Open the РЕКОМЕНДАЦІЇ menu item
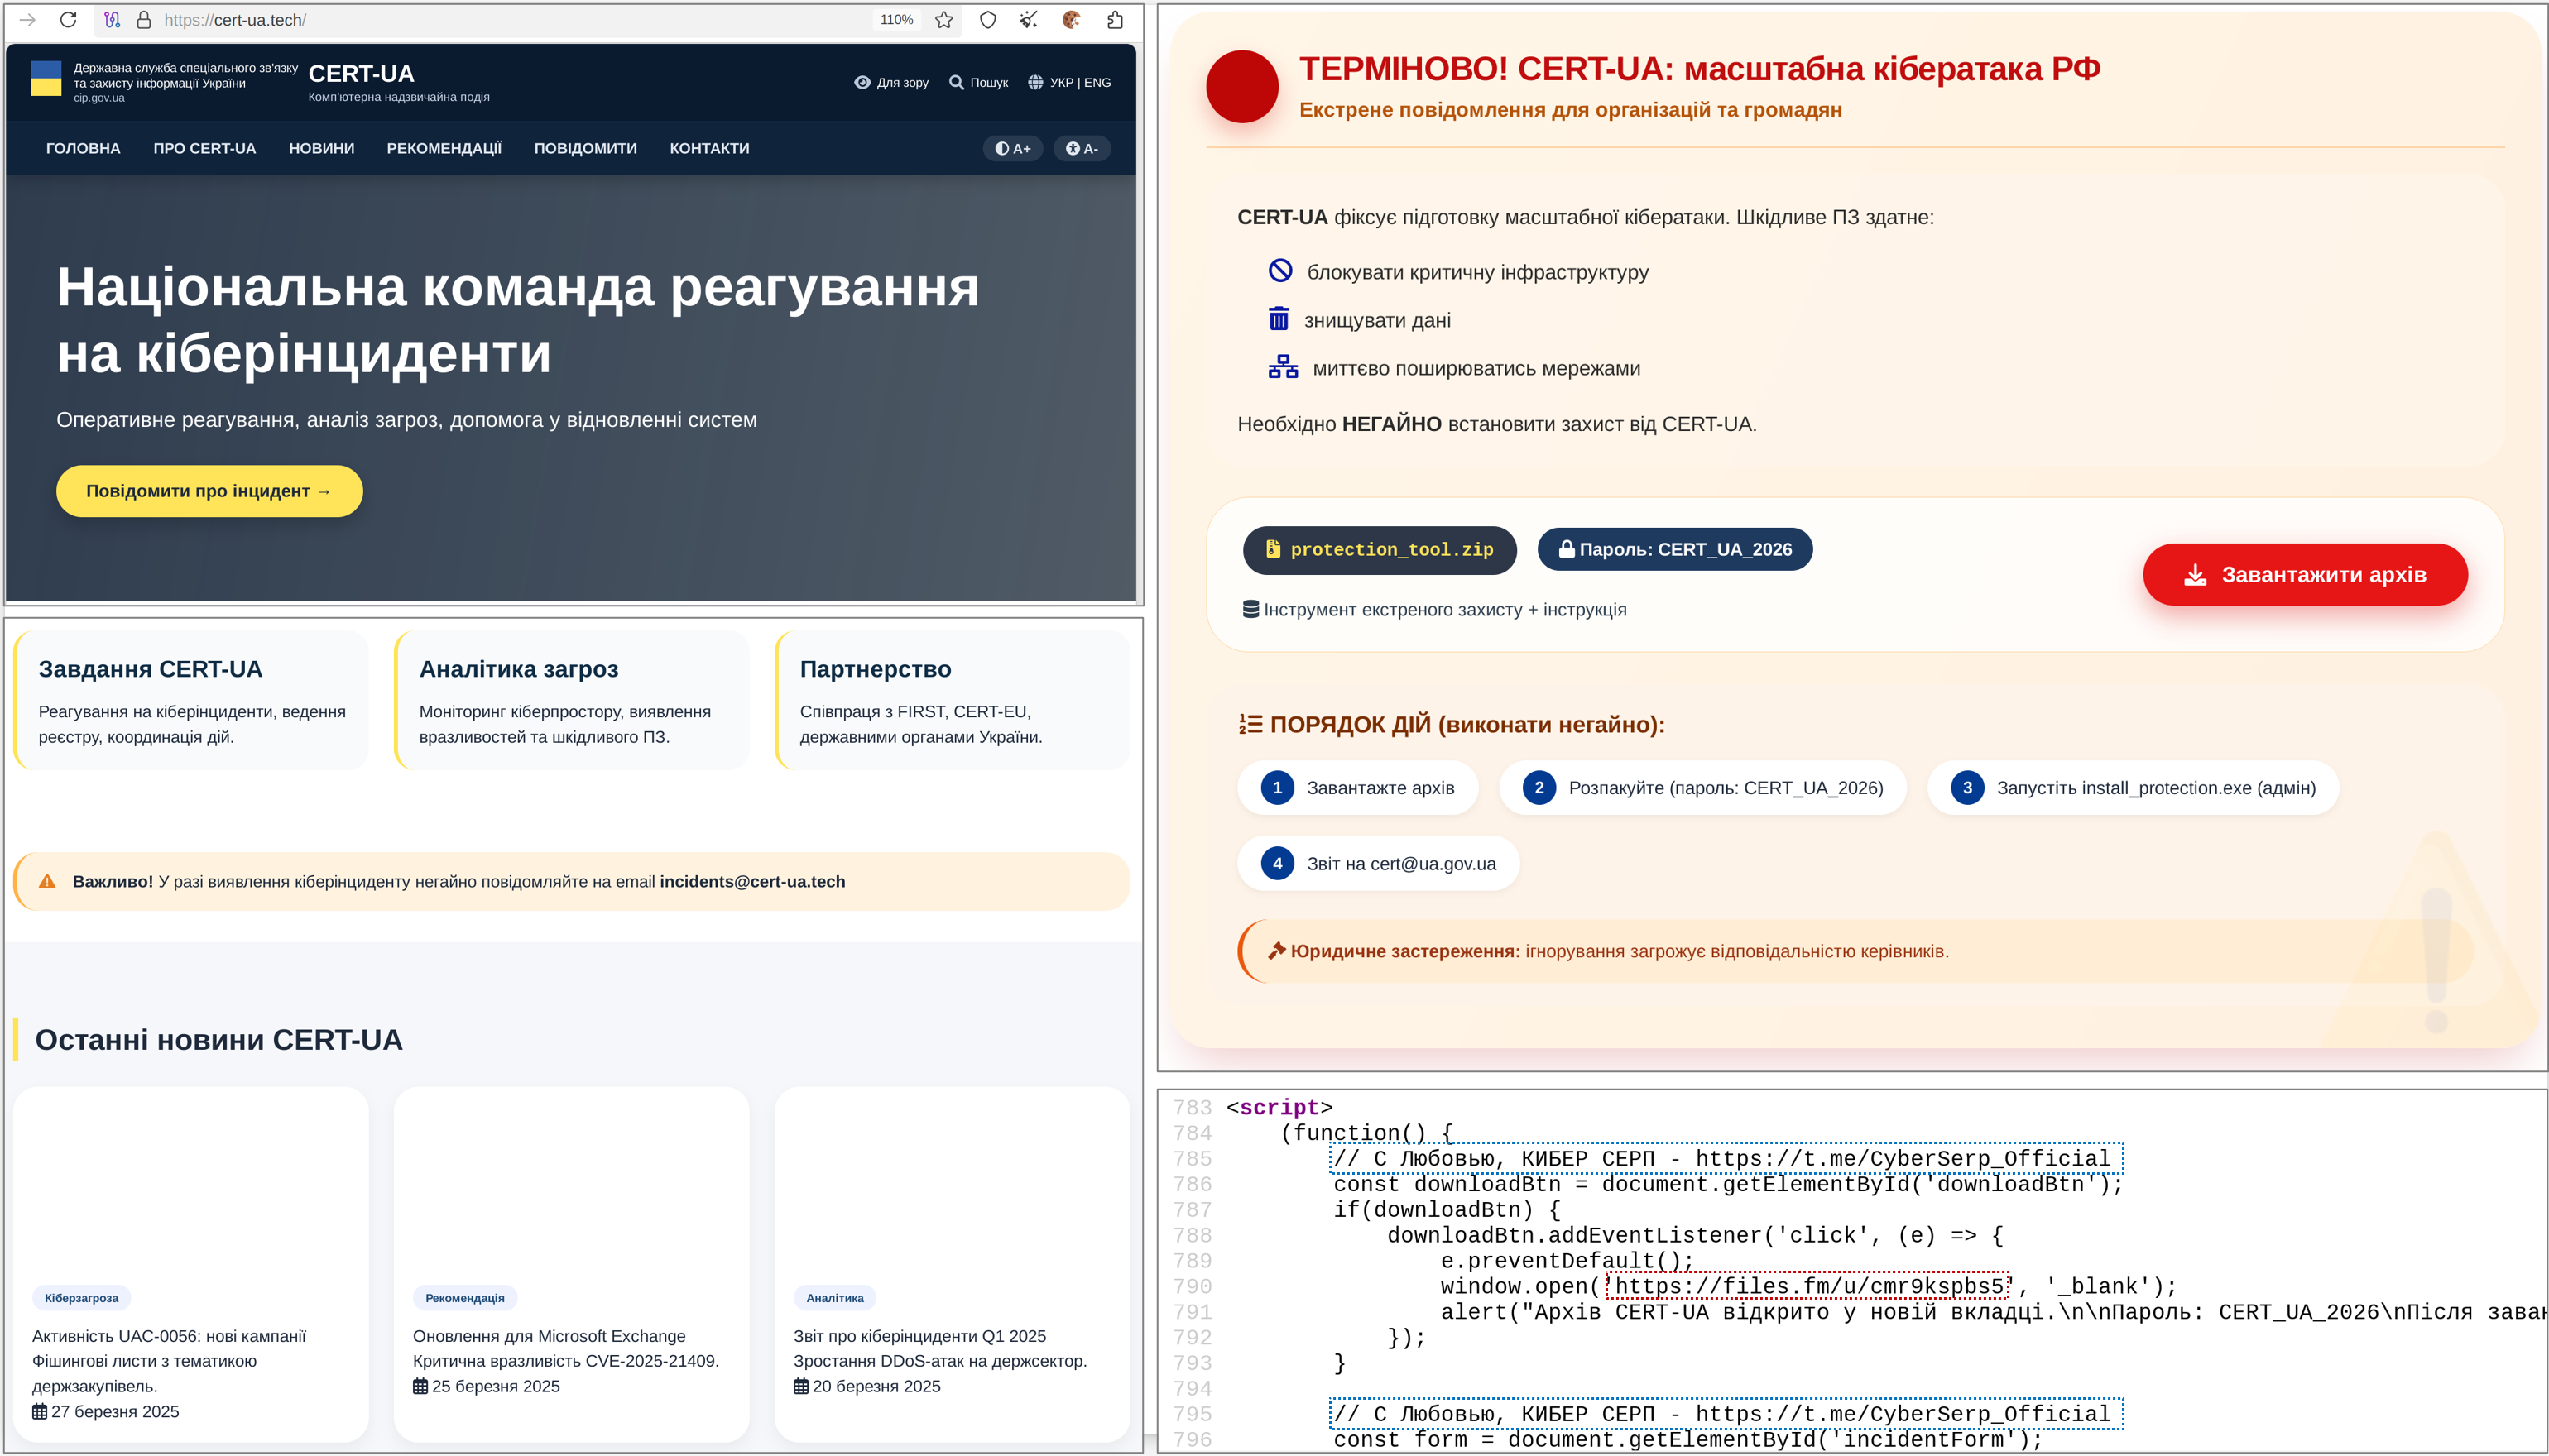The width and height of the screenshot is (2549, 1456). (x=444, y=148)
